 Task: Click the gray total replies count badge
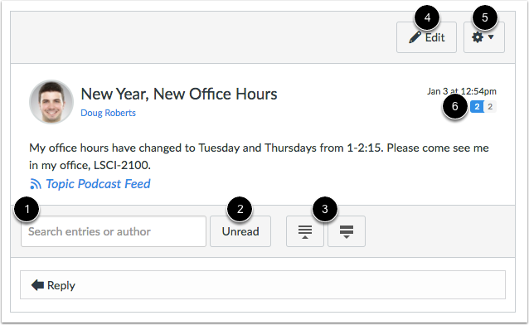tap(490, 107)
